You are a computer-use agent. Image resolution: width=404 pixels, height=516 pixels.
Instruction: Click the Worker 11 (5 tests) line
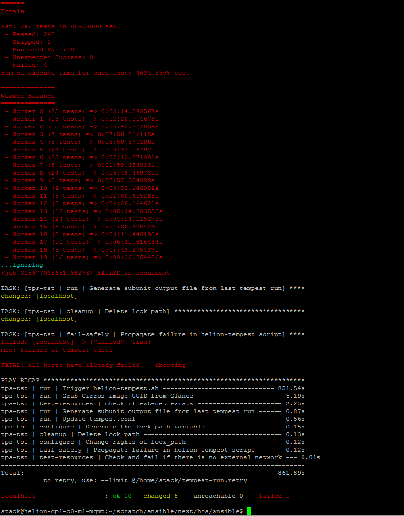click(82, 196)
